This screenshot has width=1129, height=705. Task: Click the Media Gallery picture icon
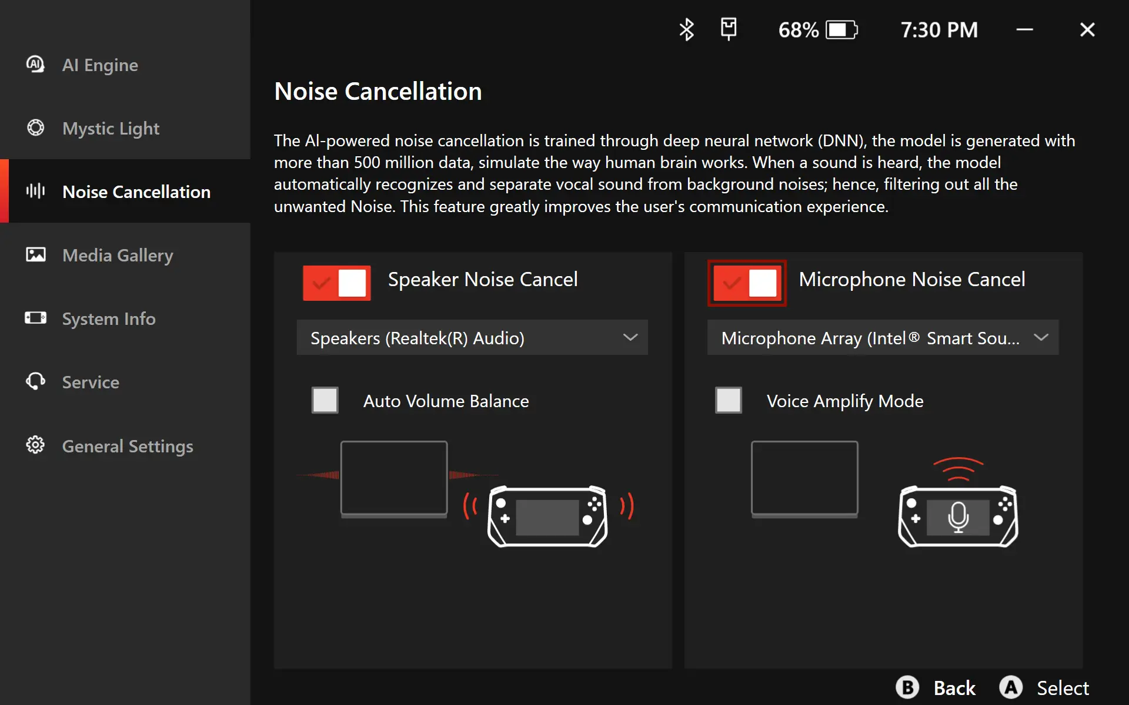coord(35,254)
